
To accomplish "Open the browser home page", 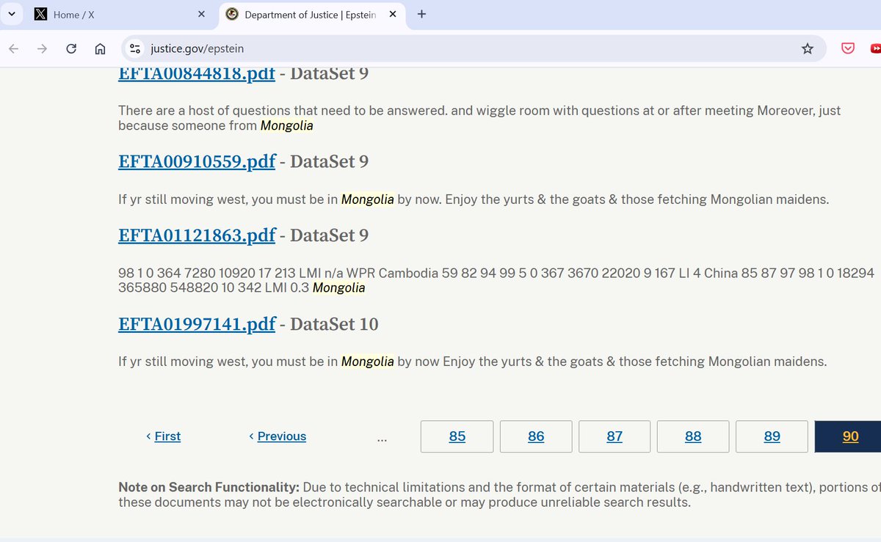I will point(100,49).
